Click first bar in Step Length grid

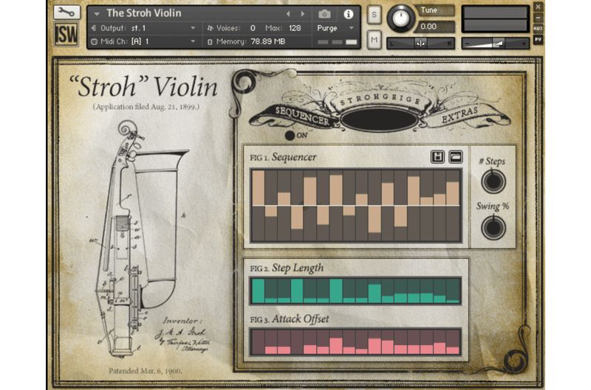[x=258, y=290]
